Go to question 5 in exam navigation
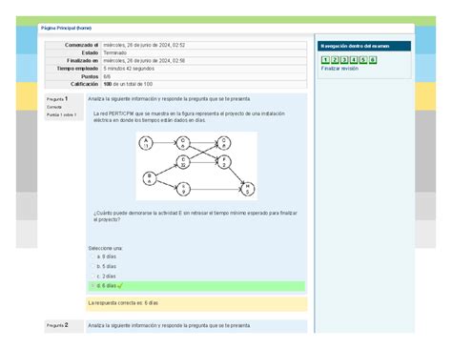This screenshot has height=349, width=452. pos(363,60)
